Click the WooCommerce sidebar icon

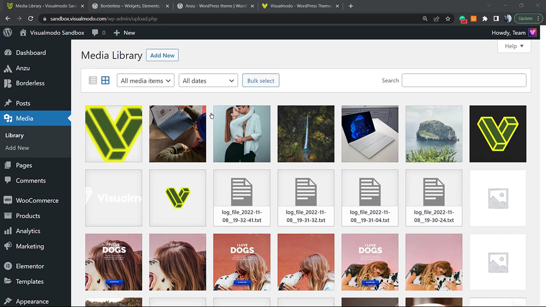click(x=8, y=200)
